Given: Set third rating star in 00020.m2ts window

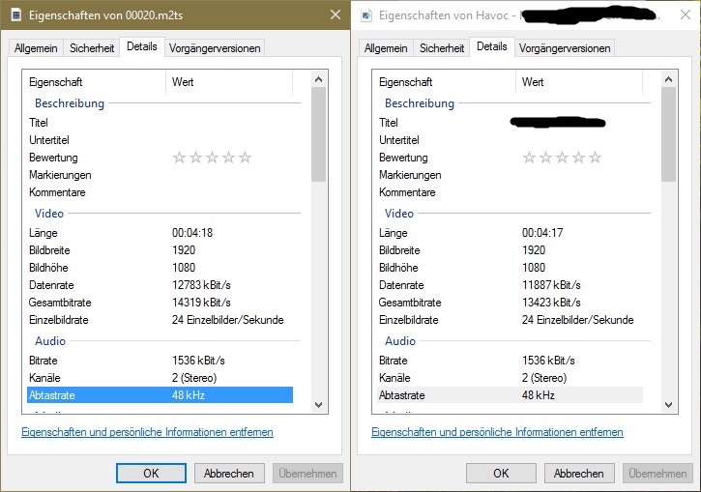Looking at the screenshot, I should point(213,158).
